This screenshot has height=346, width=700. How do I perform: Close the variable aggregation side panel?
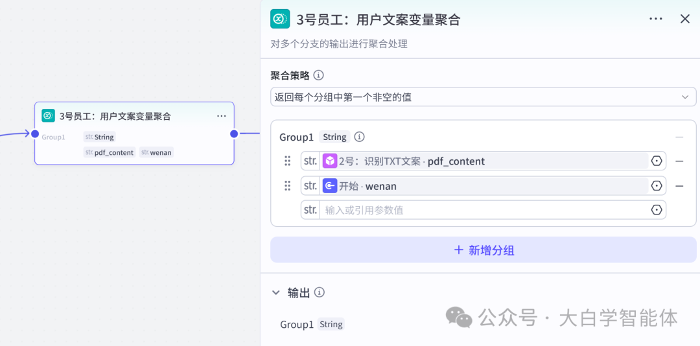click(685, 19)
